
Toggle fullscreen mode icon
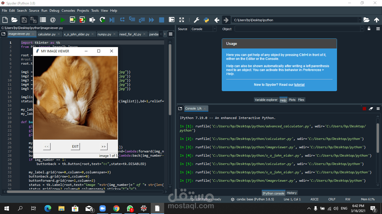[x=182, y=20]
